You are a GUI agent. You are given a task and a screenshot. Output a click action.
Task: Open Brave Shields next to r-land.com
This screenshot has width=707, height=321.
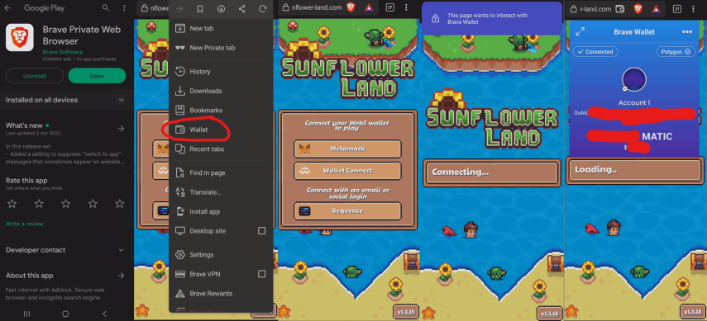638,8
